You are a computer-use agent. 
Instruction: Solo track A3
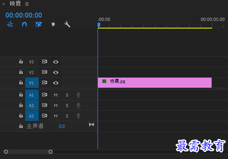(x=67, y=116)
